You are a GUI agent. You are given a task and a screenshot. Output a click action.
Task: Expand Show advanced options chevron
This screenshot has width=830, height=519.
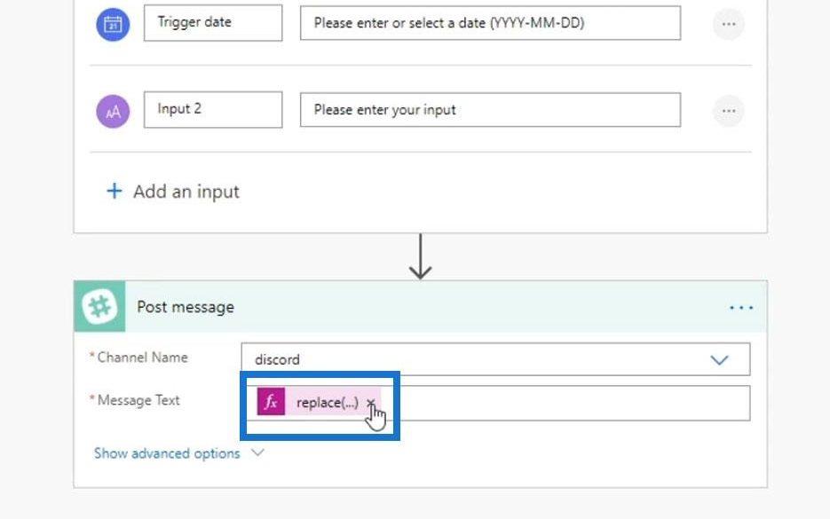click(x=257, y=452)
